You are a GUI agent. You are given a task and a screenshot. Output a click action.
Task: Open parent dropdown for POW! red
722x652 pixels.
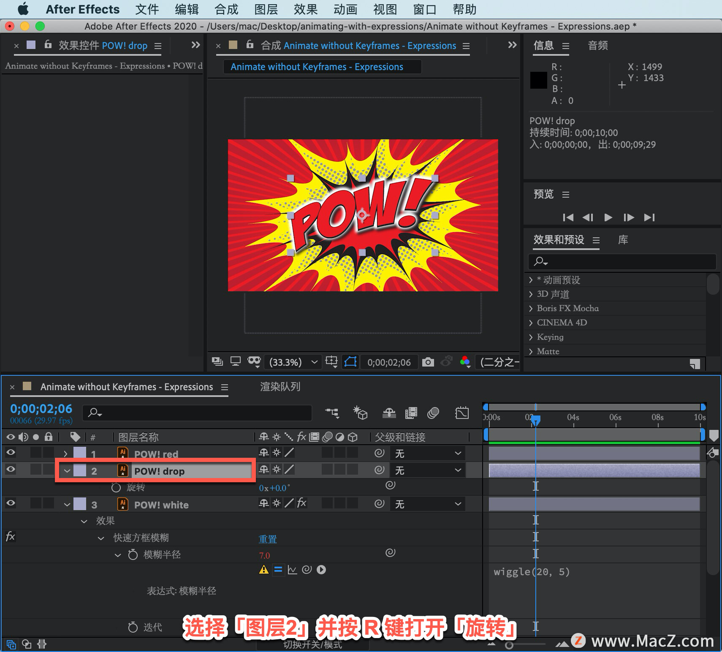point(427,454)
